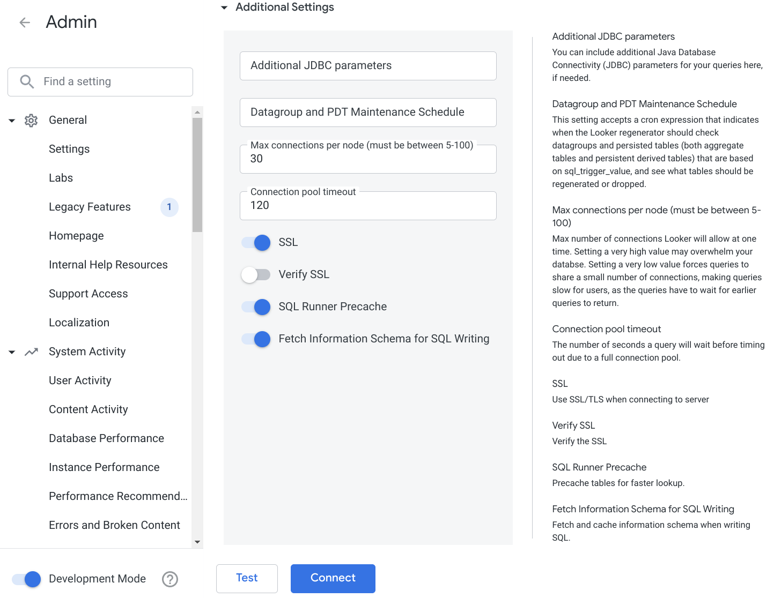Click the Additional JDBC parameters field

click(x=368, y=66)
